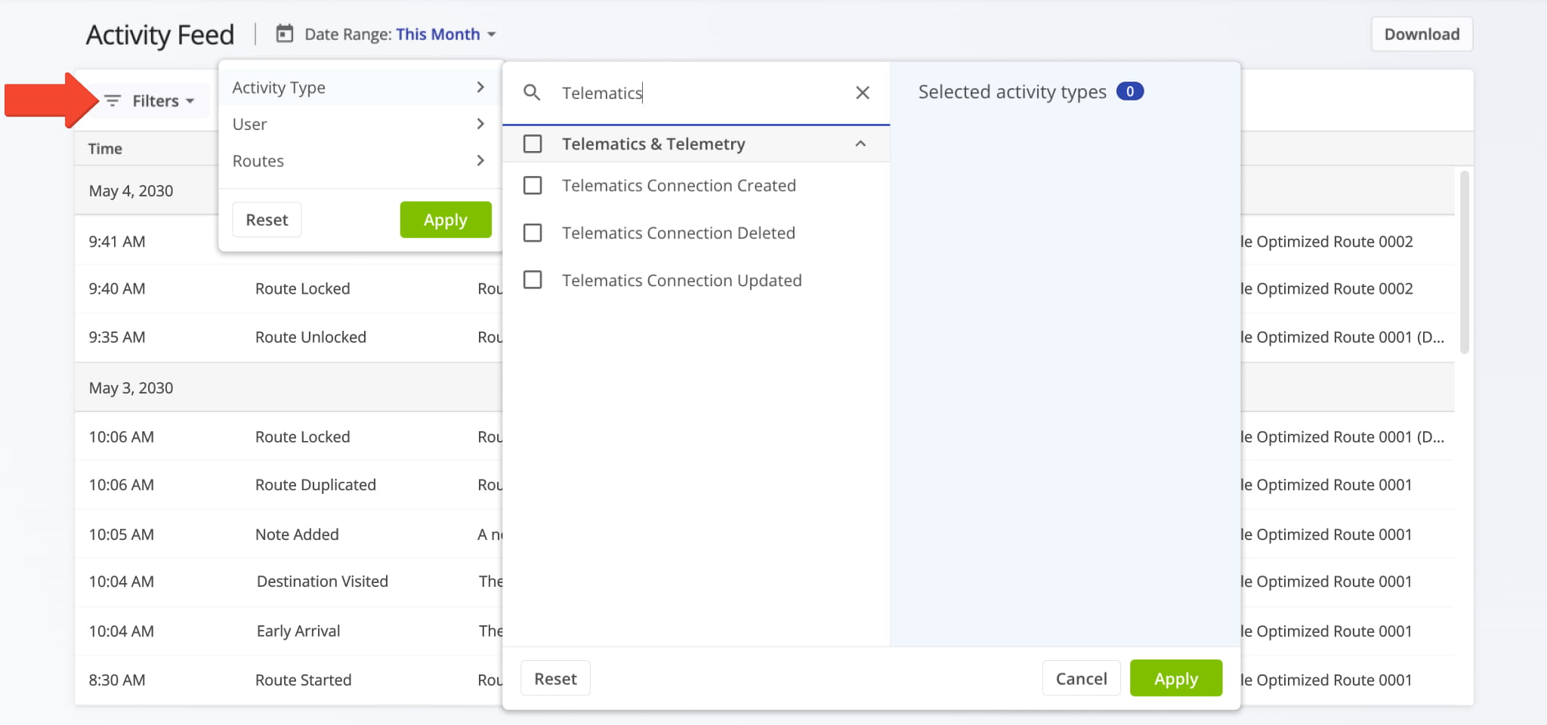Expand Activity Type submenu arrow

[x=480, y=88]
